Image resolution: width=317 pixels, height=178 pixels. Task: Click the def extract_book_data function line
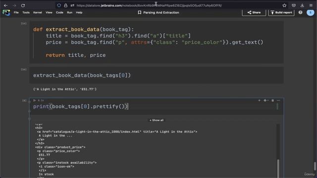(84, 30)
